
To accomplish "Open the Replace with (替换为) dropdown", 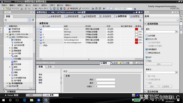I will coord(176,72).
